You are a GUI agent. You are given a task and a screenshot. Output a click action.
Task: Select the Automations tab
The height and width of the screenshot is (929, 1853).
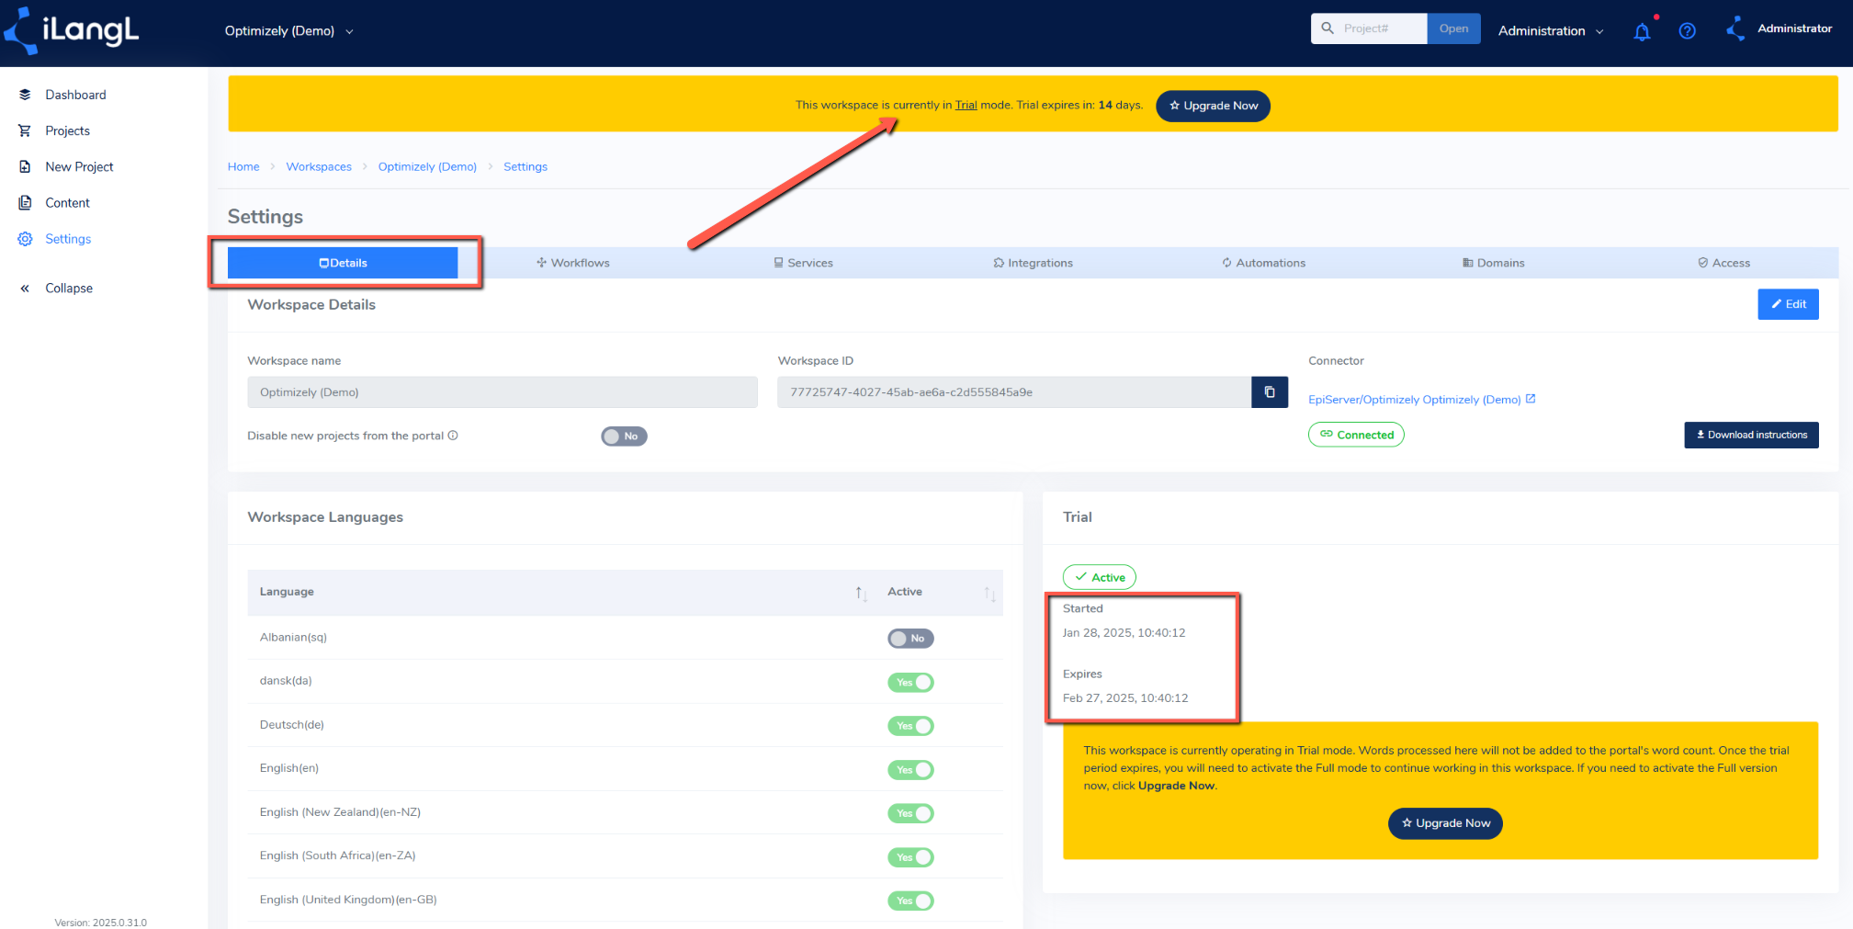1263,263
